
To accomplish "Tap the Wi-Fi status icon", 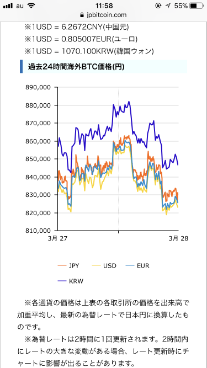I will tap(31, 6).
